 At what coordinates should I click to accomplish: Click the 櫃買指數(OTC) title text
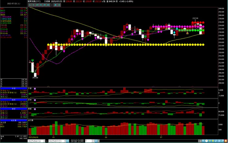tap(34, 2)
